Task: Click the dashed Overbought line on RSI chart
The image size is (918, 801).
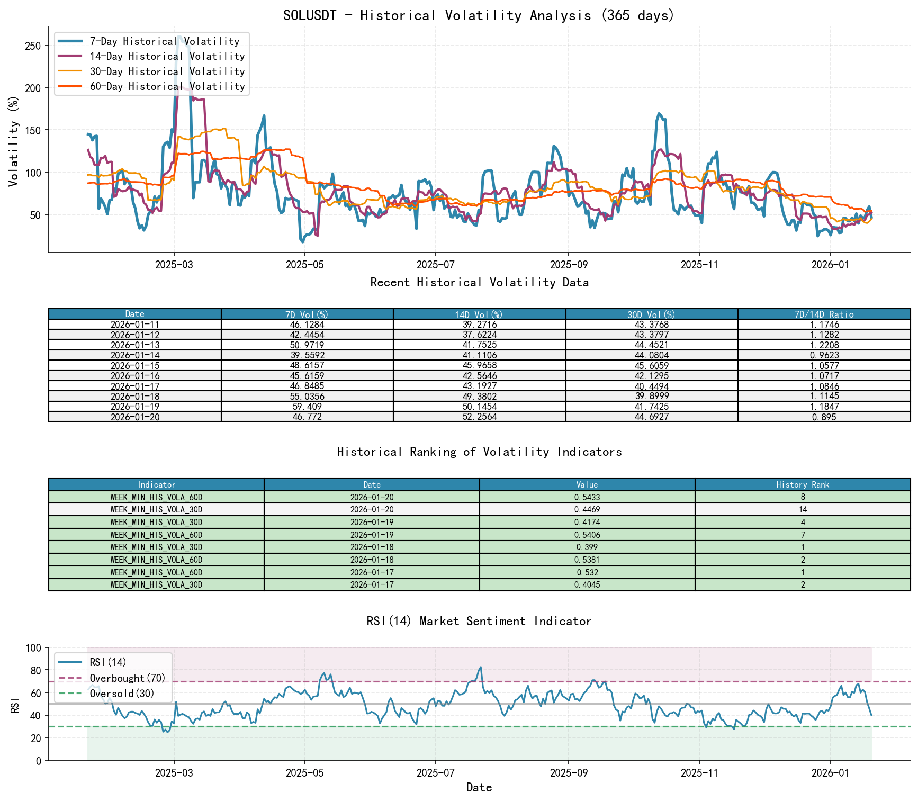Action: click(x=476, y=682)
